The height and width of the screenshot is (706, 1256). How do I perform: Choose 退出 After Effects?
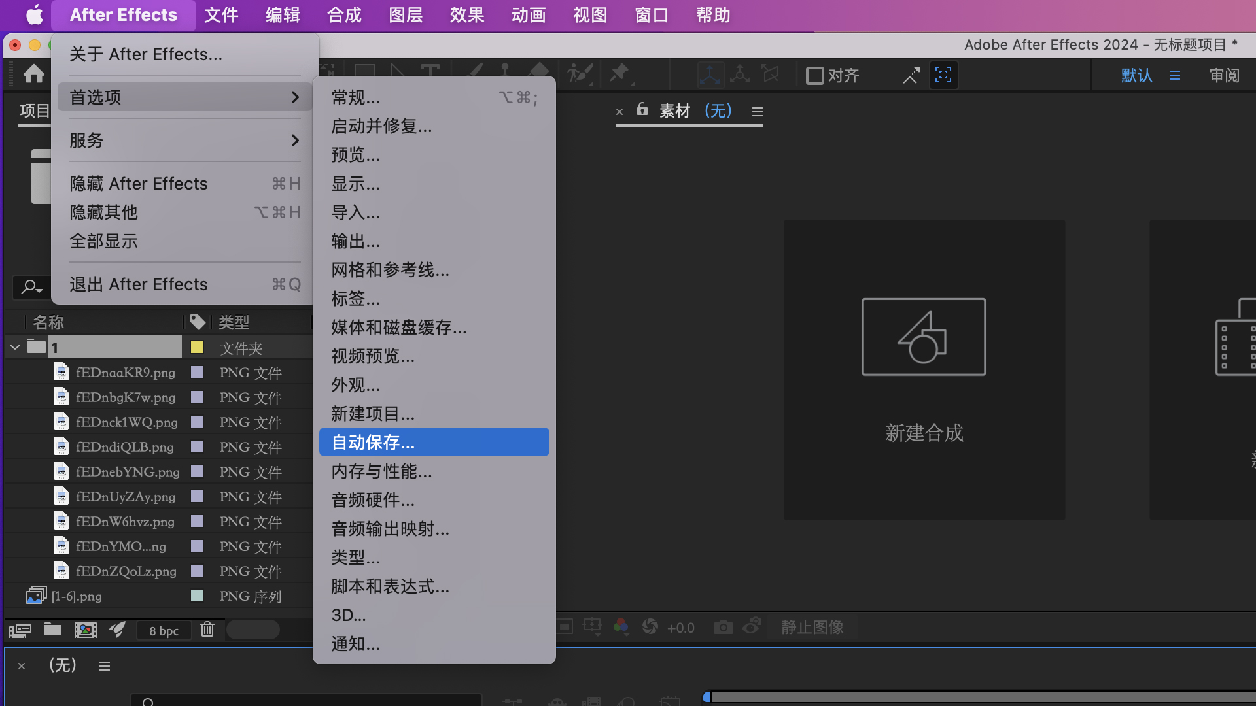click(138, 284)
